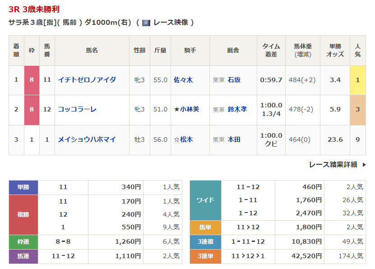View jockey 佐々木 page

point(183,80)
